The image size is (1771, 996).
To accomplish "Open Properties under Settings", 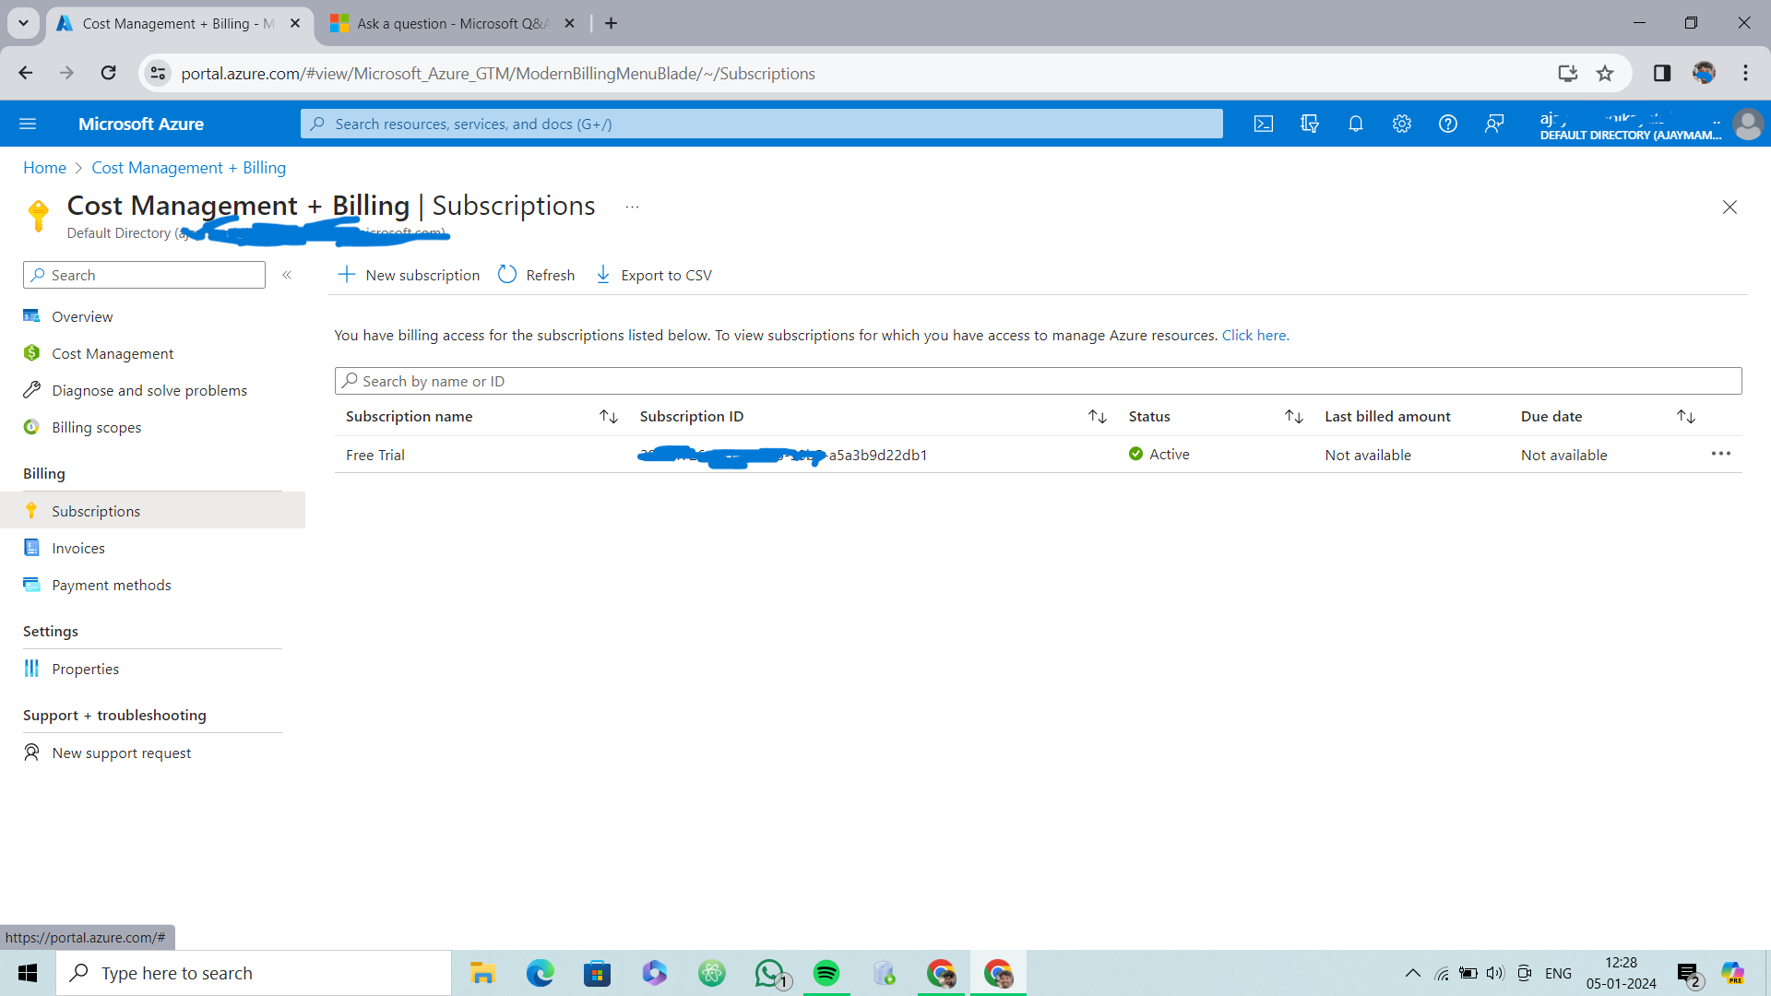I will pos(85,669).
